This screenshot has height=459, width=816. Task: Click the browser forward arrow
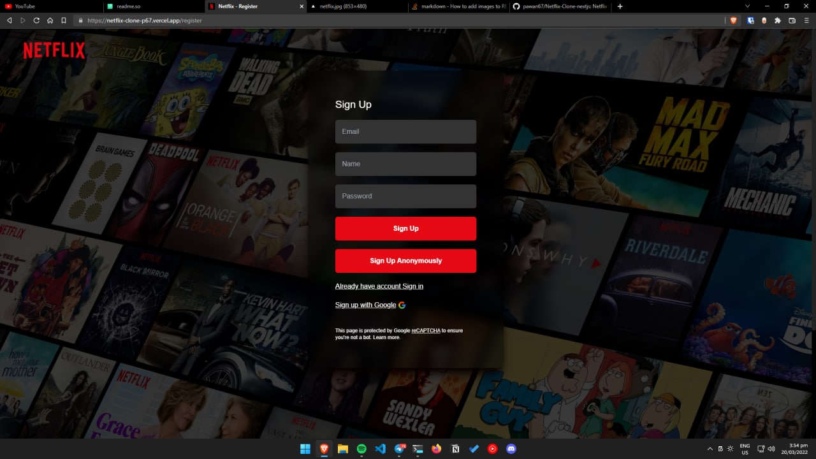click(x=23, y=20)
